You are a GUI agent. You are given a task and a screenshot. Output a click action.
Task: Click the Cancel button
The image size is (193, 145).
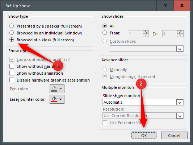pyautogui.click(x=174, y=136)
